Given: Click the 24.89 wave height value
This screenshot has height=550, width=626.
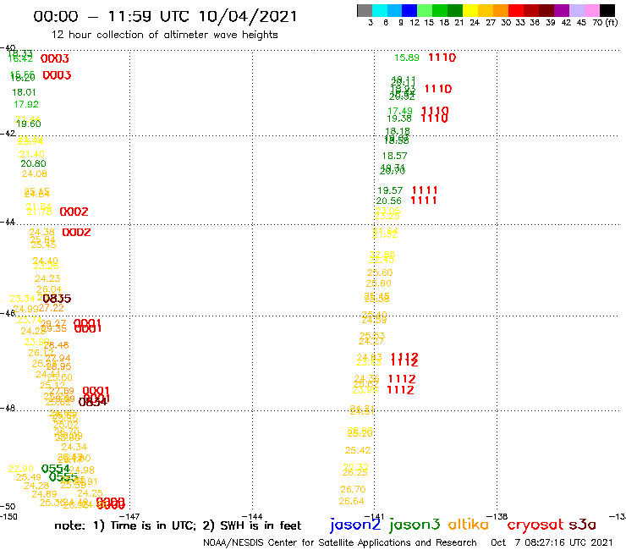Looking at the screenshot, I should 44,494.
